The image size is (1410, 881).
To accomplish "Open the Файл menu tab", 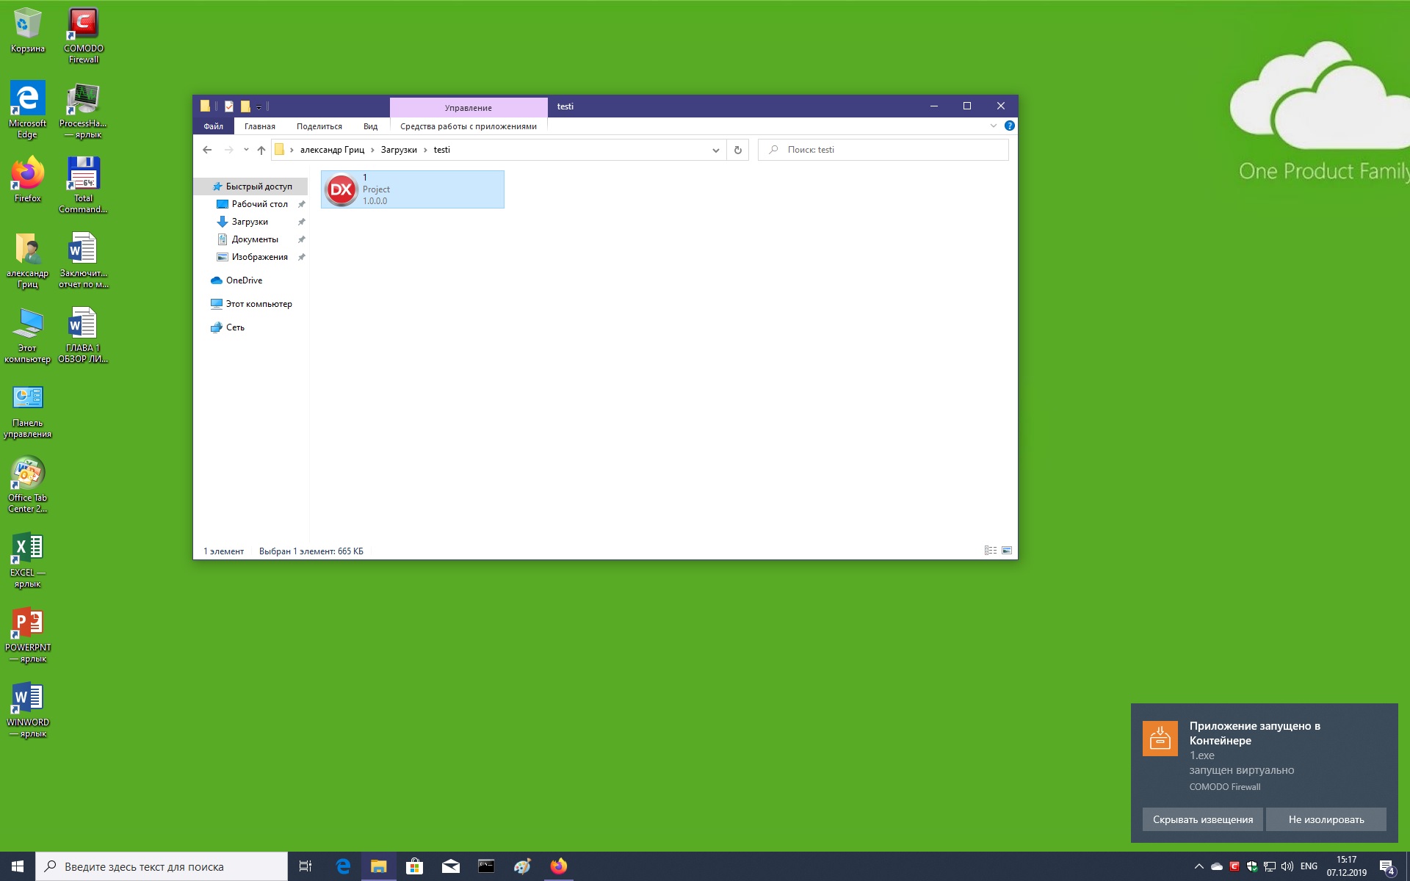I will click(214, 126).
